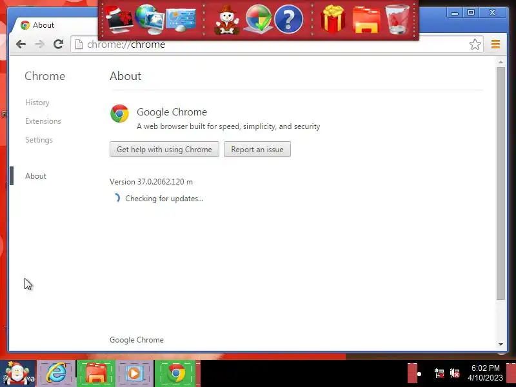The width and height of the screenshot is (516, 387).
Task: Open History in the Chrome sidebar
Action: [37, 103]
